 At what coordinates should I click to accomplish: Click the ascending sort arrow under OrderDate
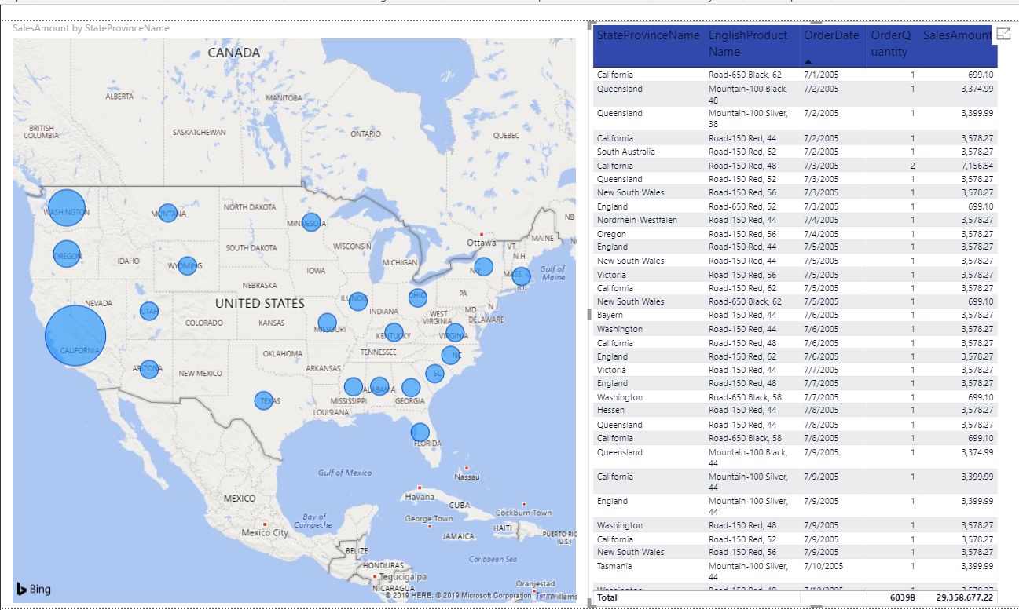807,60
